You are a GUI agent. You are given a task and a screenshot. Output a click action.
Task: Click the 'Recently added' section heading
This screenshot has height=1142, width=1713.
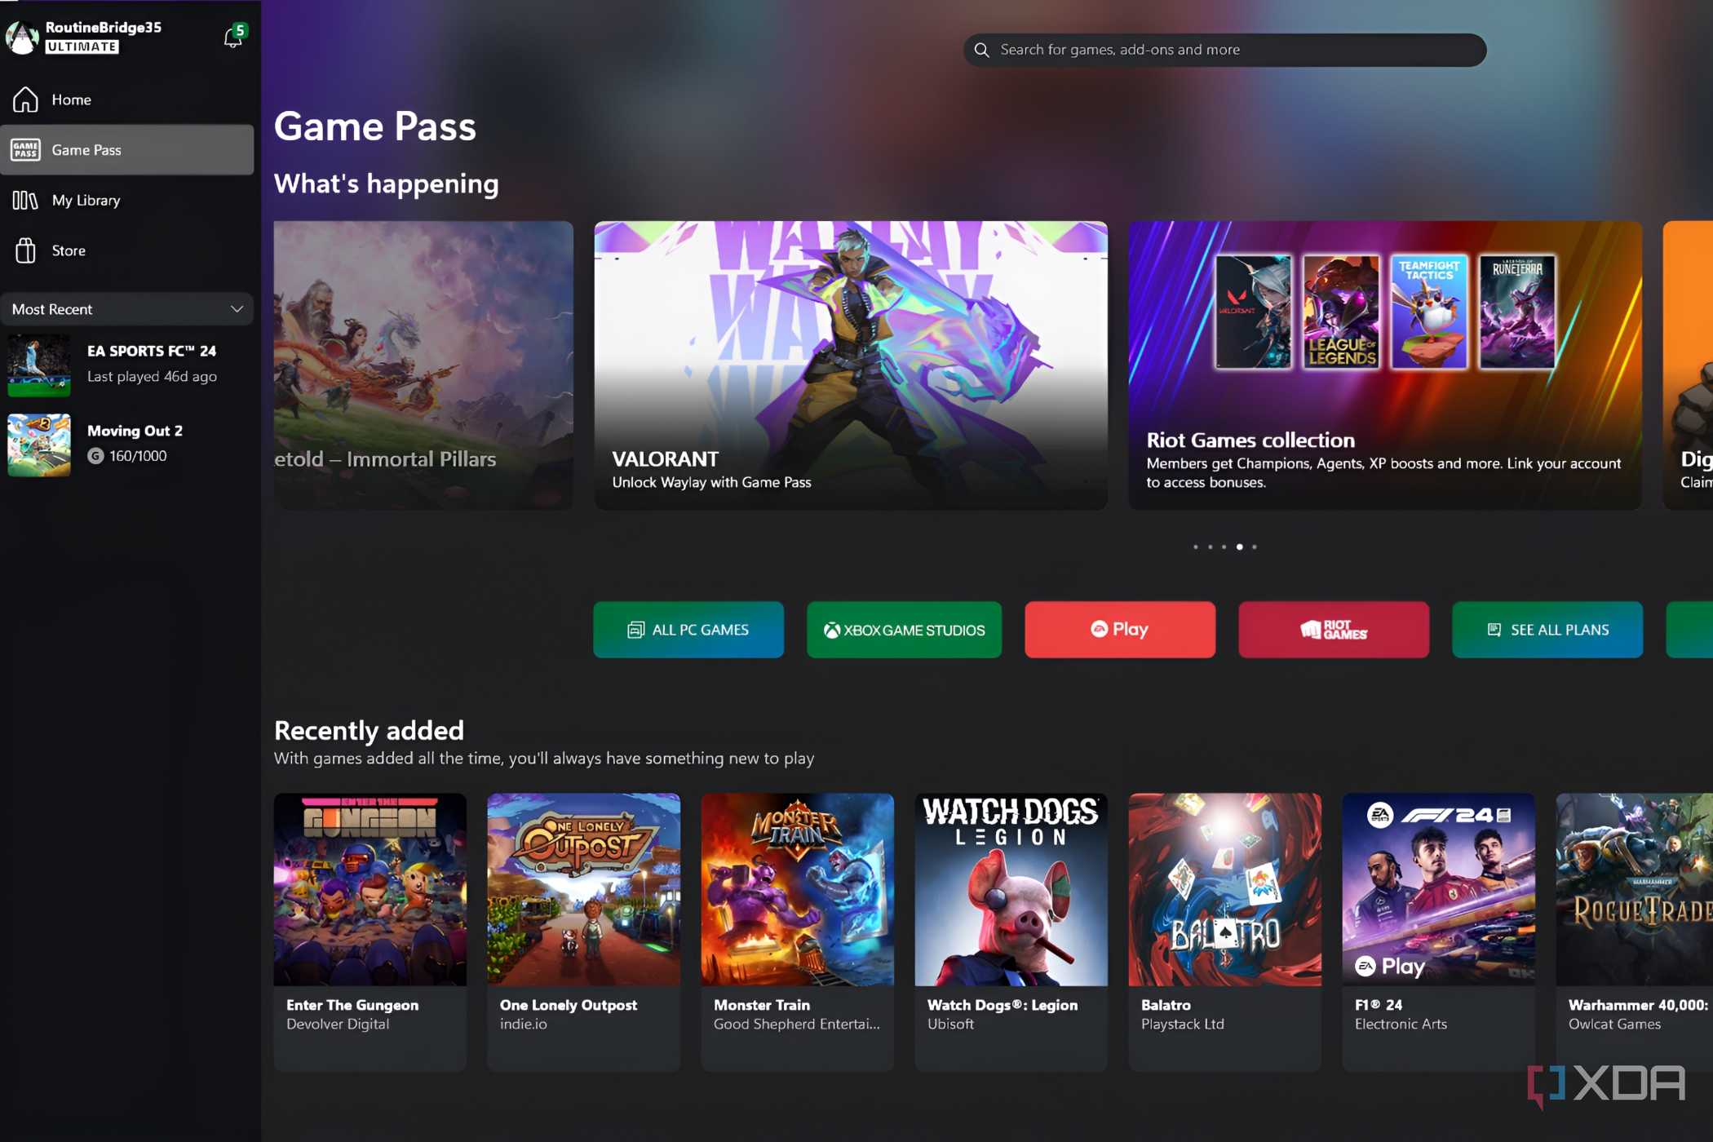tap(369, 730)
